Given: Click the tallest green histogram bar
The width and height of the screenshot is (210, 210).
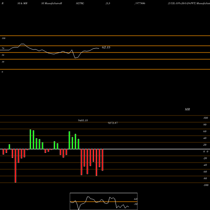Looking at the screenshot, I should point(30,139).
